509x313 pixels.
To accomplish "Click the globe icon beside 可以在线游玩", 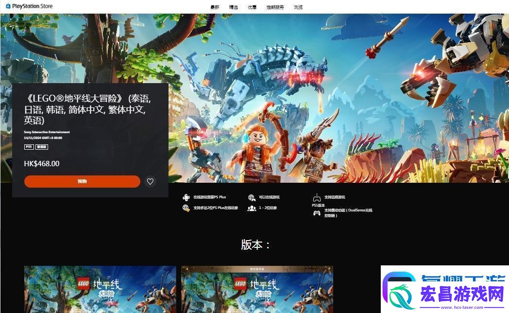I will pos(252,197).
